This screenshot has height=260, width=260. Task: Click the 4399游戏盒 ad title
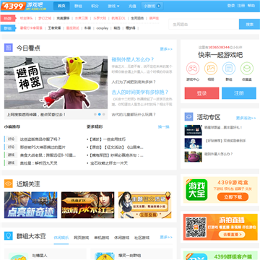pyautogui.click(x=233, y=182)
